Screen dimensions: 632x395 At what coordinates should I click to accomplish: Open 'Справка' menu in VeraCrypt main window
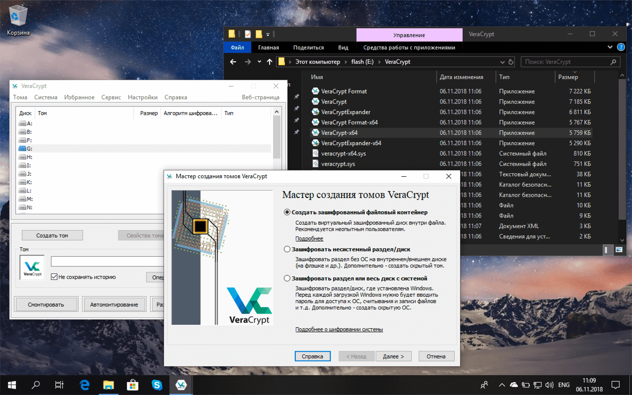coord(176,97)
